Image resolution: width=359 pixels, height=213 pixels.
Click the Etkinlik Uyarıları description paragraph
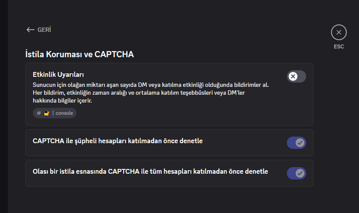coord(151,93)
